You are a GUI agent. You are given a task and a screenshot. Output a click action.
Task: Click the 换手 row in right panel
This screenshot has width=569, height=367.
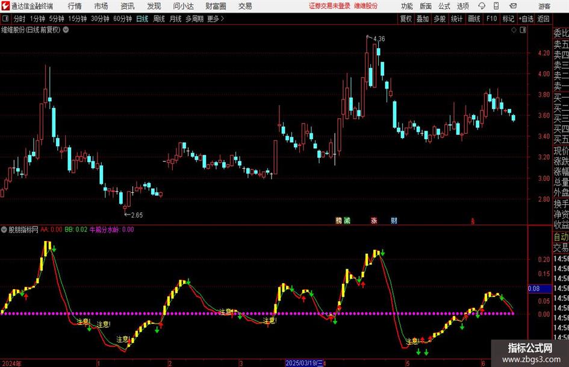(561, 204)
